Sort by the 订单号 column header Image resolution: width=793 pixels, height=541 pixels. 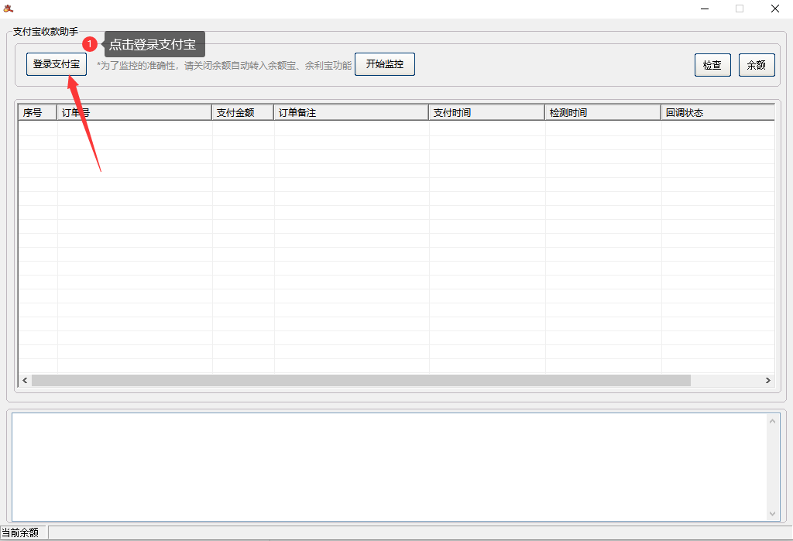[x=134, y=112]
